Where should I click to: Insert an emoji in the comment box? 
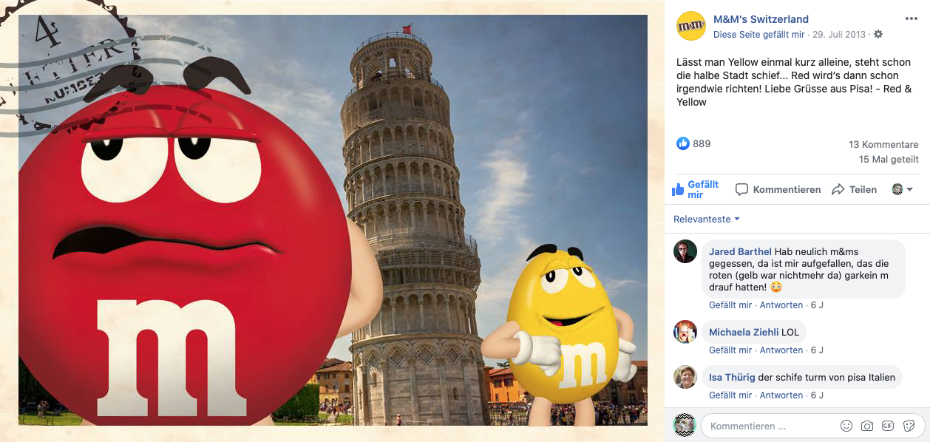coord(846,426)
